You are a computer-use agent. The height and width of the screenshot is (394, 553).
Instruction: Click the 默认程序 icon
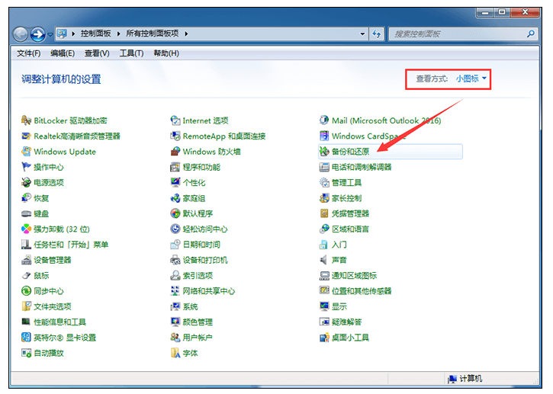pos(175,213)
